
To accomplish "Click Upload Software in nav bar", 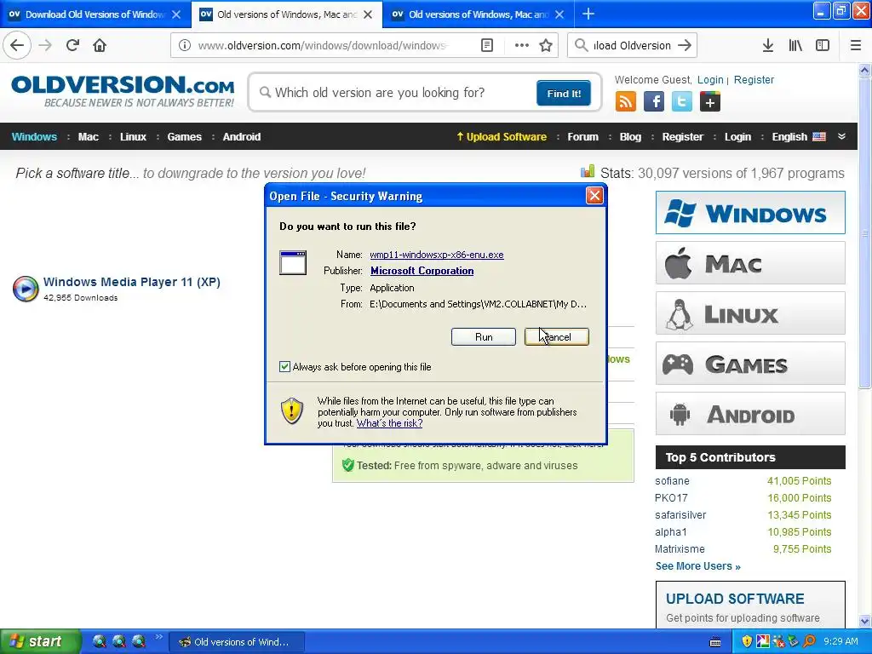I will click(502, 137).
